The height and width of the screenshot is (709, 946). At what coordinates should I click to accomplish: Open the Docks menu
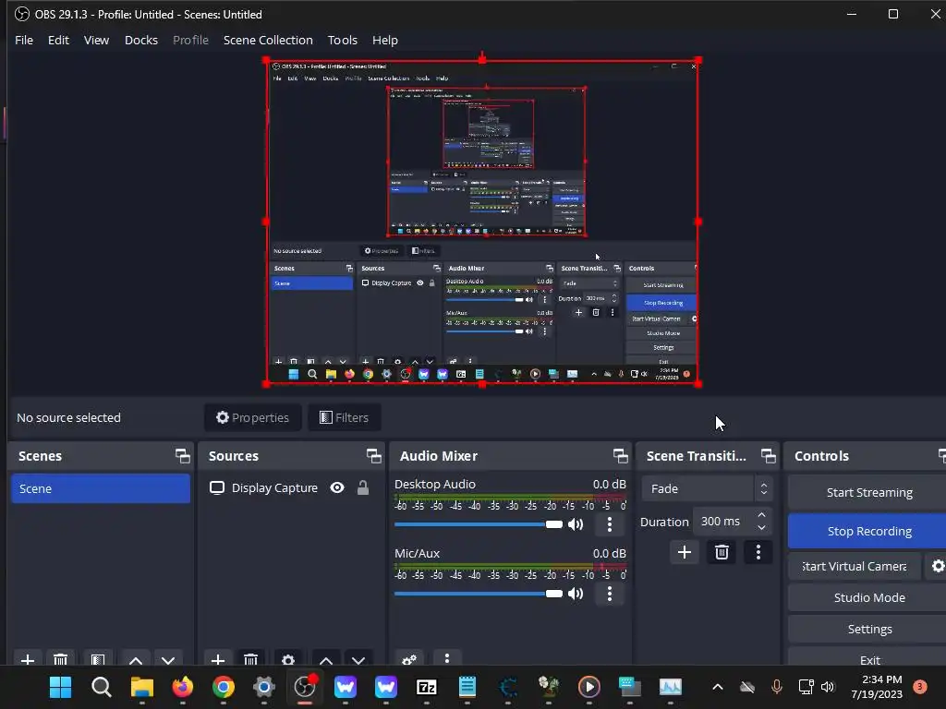pos(141,40)
